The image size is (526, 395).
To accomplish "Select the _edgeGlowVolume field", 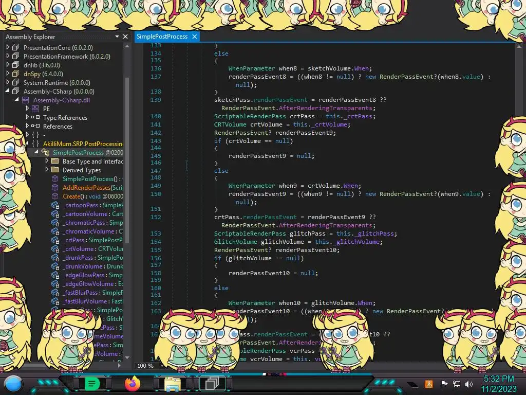I will (x=93, y=283).
